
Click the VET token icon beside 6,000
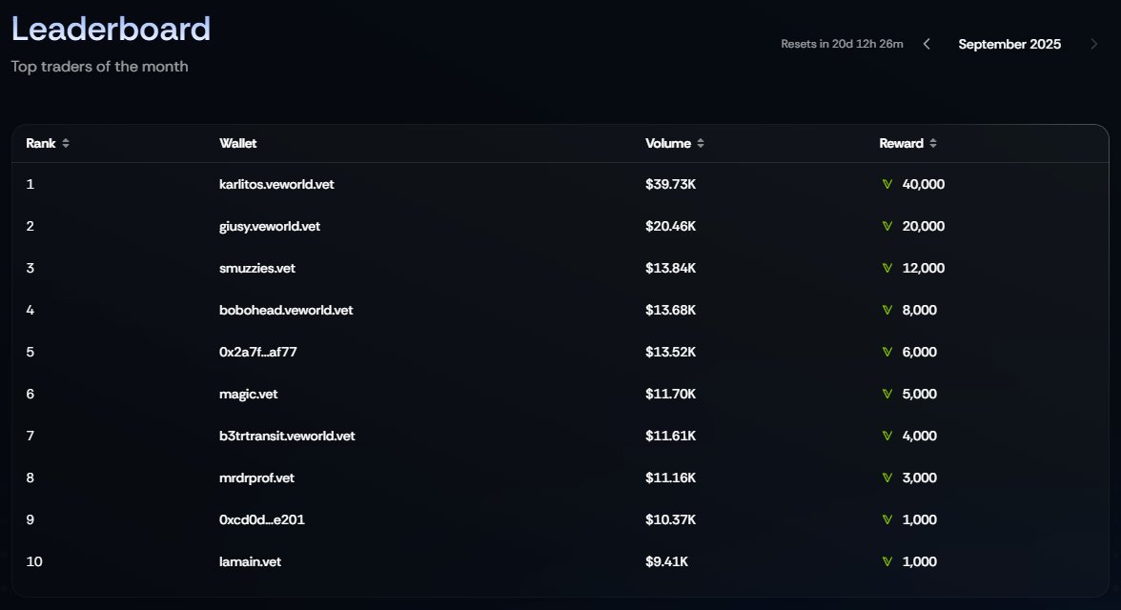887,352
